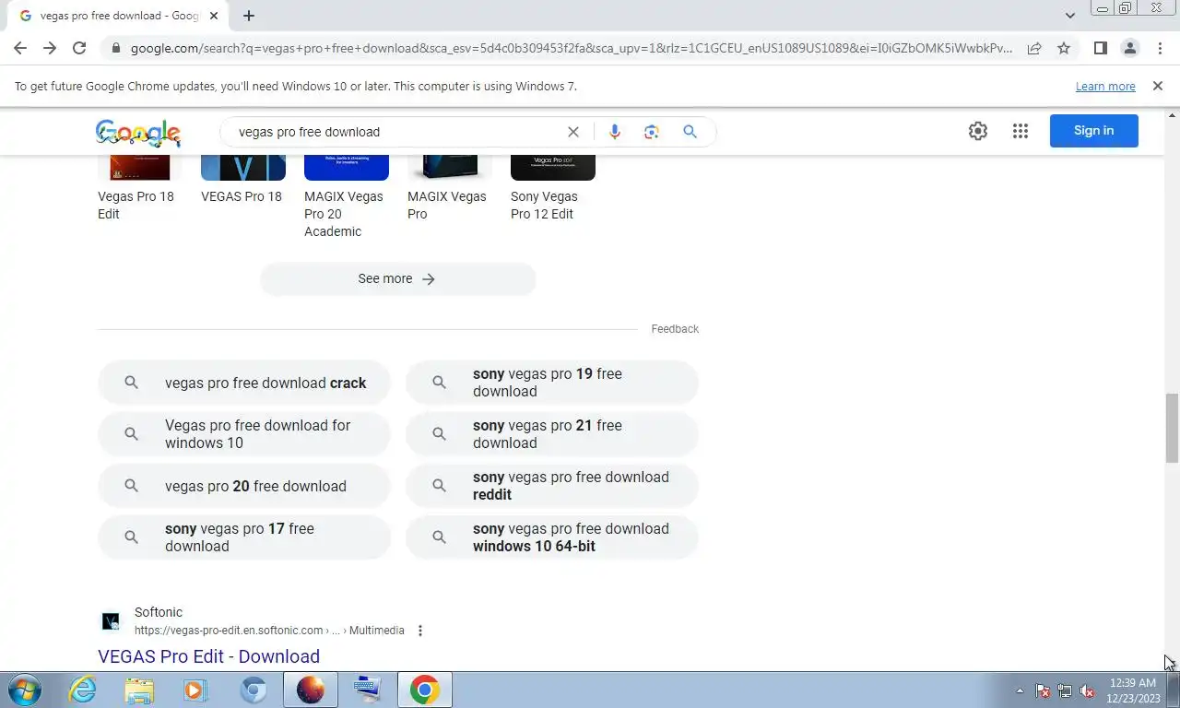
Task: Click the Softonic site name
Action: tap(159, 612)
